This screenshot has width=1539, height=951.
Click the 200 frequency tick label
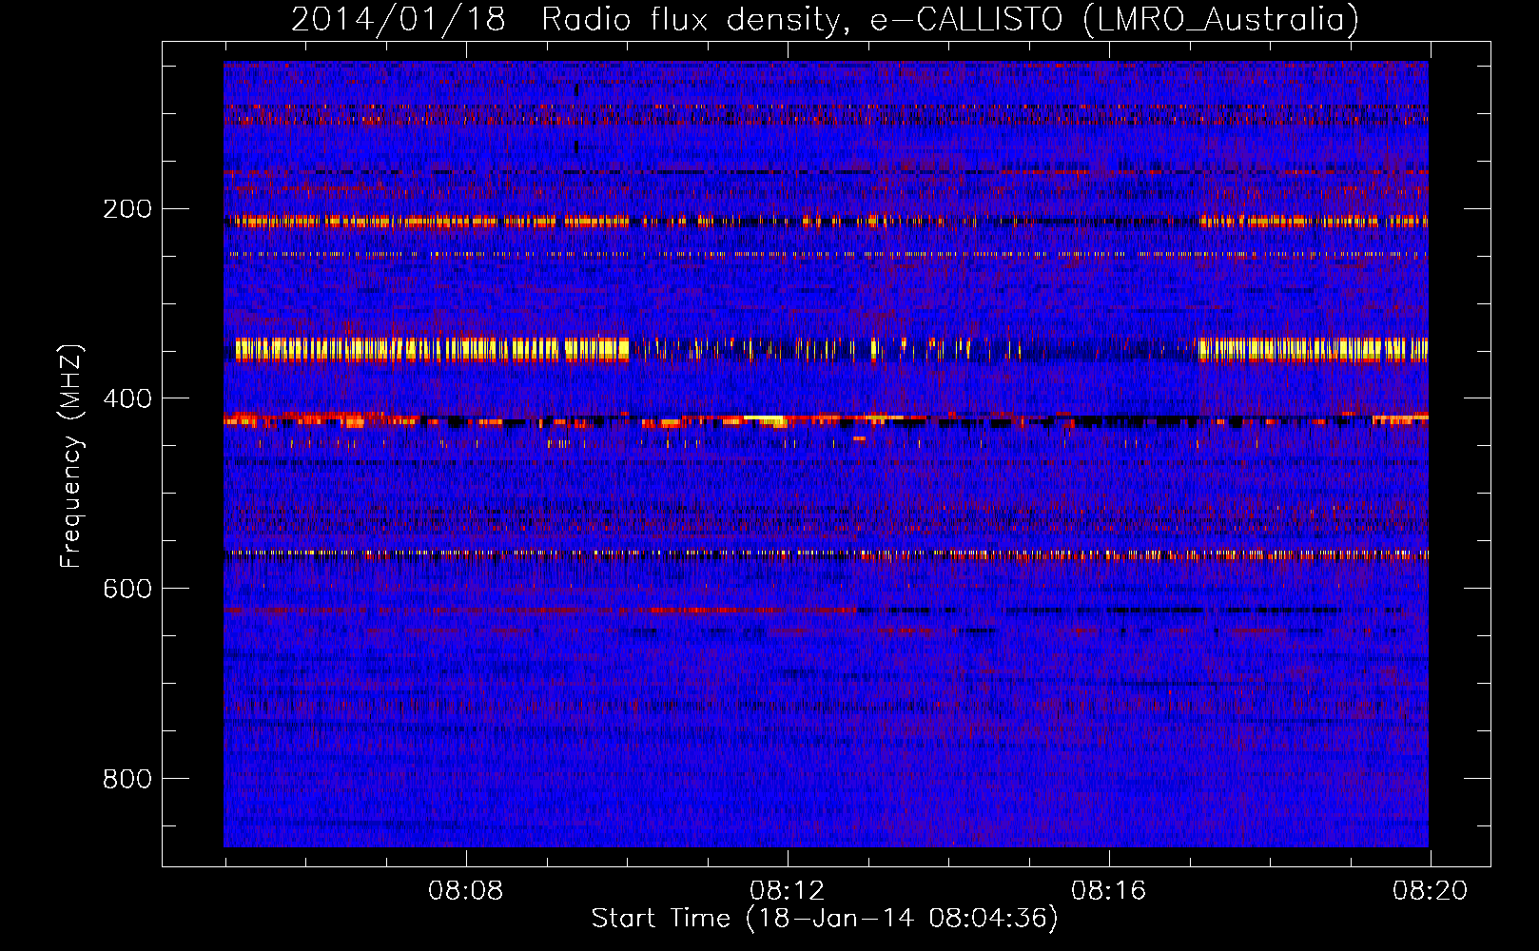coord(127,209)
